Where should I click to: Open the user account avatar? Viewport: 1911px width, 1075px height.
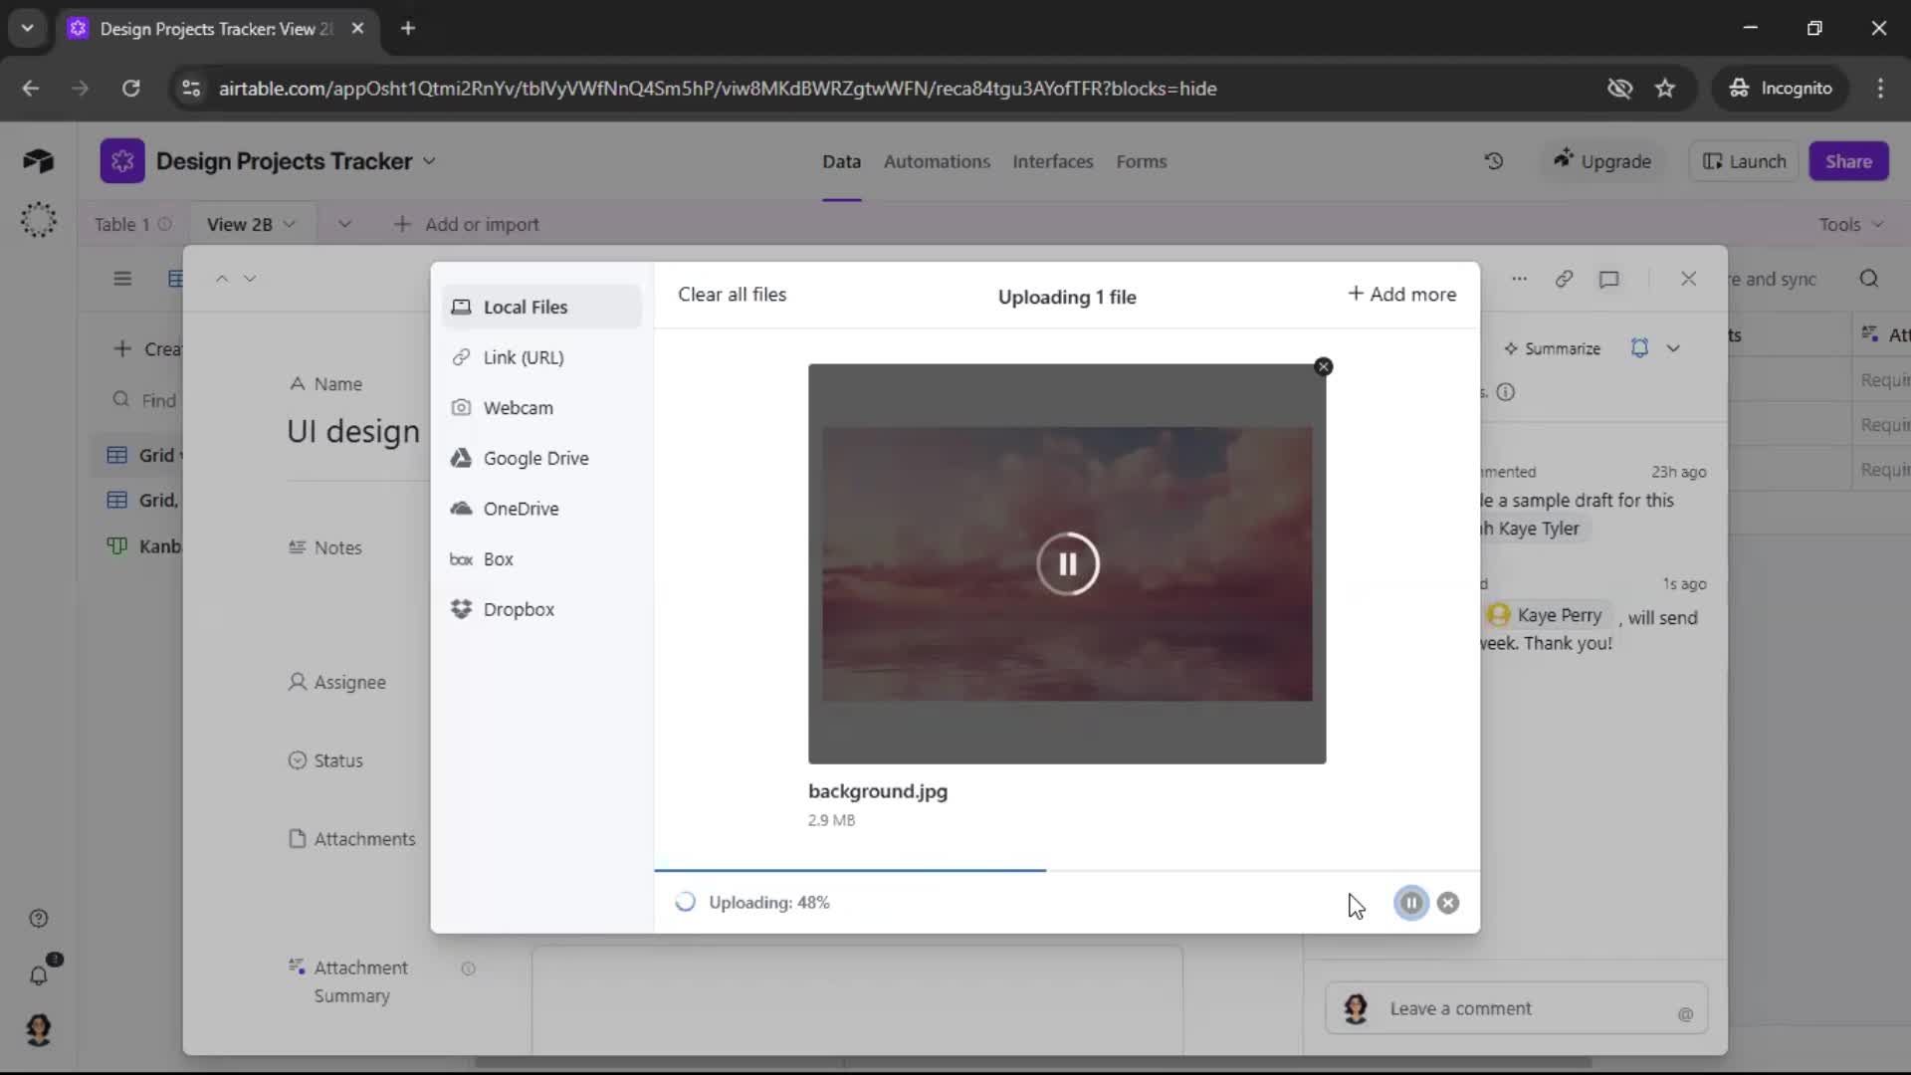[x=39, y=1029]
